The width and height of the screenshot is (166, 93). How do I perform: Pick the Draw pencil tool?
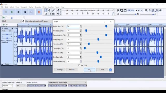pyautogui.click(x=53, y=10)
